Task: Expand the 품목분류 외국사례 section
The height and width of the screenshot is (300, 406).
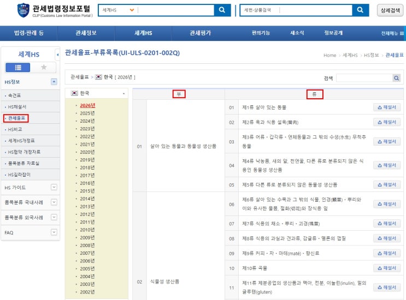Action: (x=54, y=217)
